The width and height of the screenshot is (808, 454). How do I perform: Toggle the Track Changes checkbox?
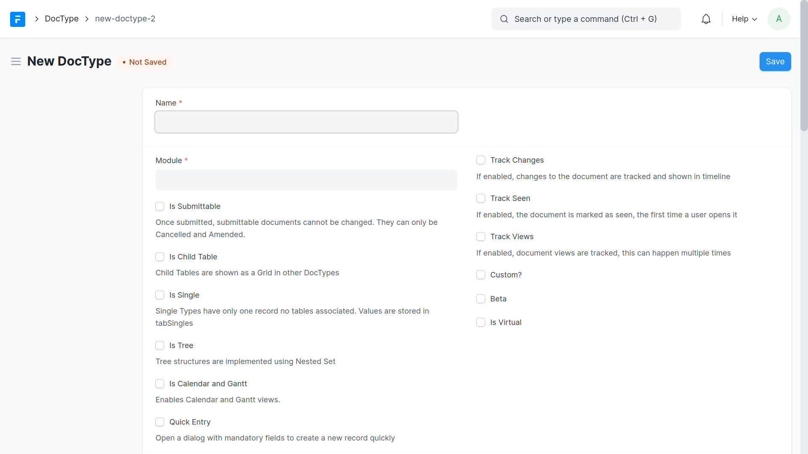tap(481, 160)
